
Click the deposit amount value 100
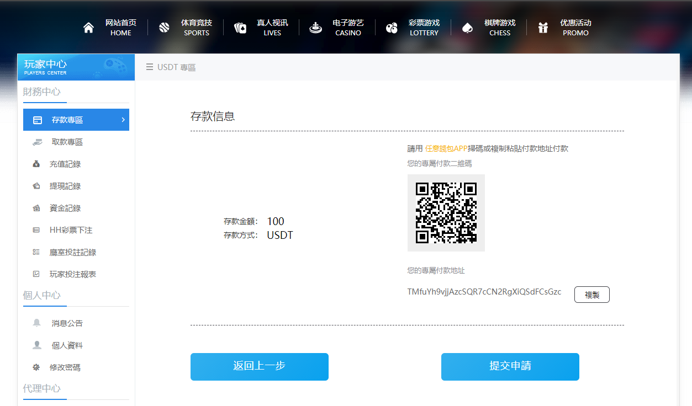276,221
